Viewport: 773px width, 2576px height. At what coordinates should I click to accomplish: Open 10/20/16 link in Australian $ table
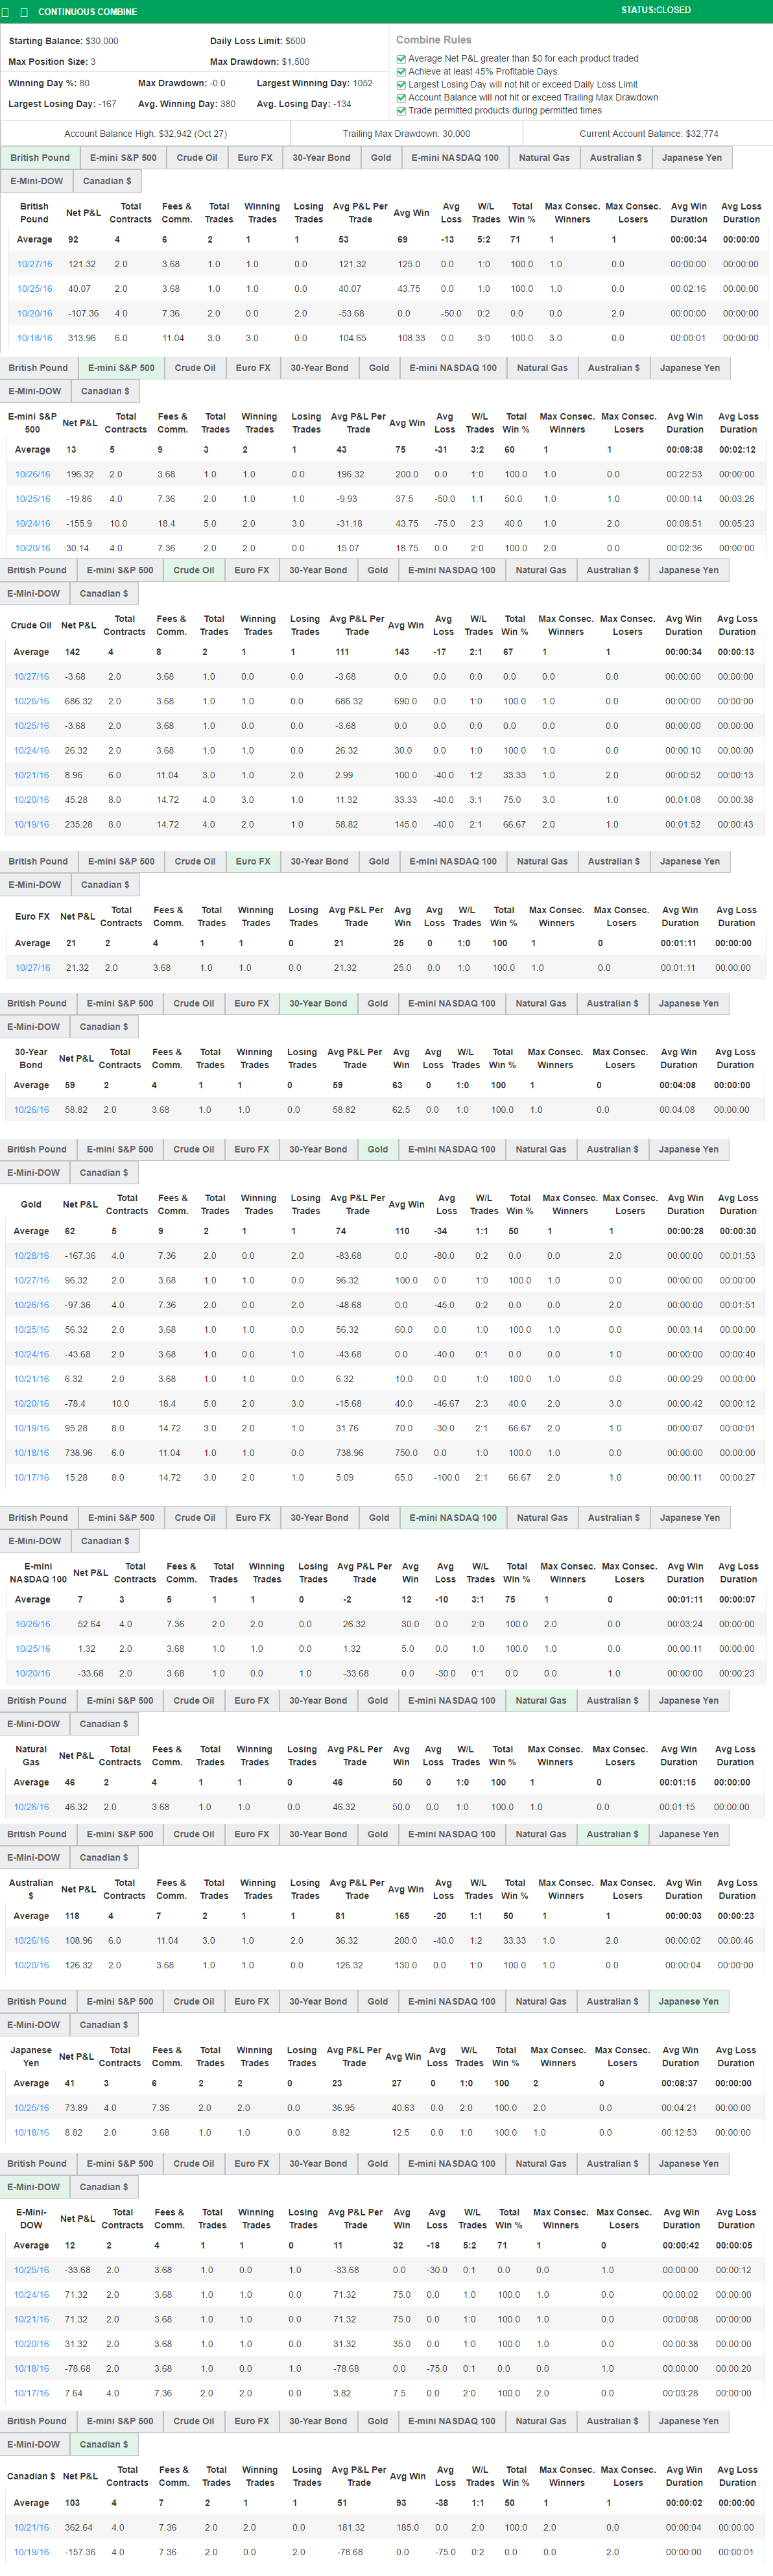31,1965
